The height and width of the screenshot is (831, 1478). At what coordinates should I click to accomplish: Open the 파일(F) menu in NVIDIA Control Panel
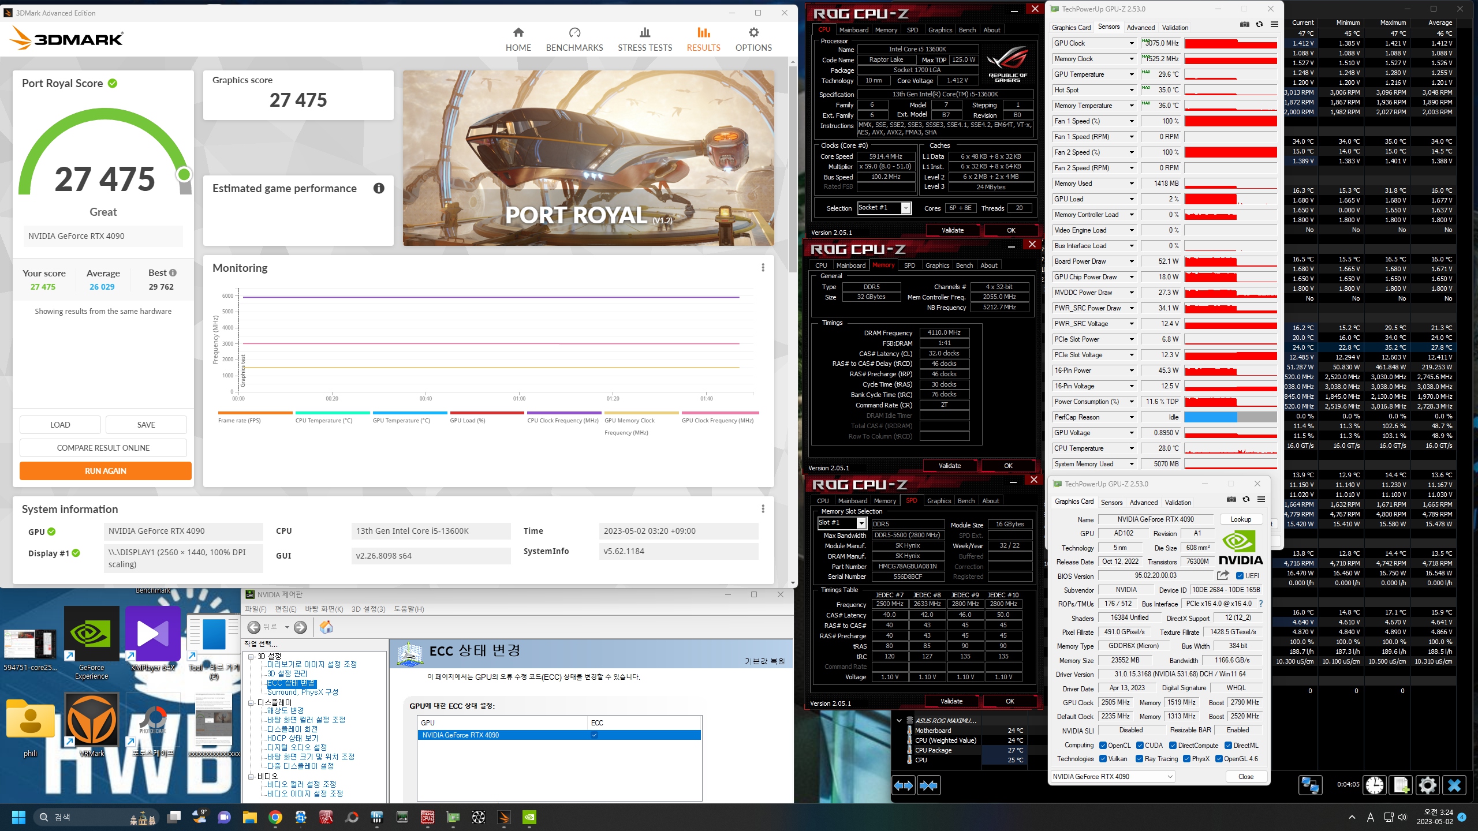(255, 609)
